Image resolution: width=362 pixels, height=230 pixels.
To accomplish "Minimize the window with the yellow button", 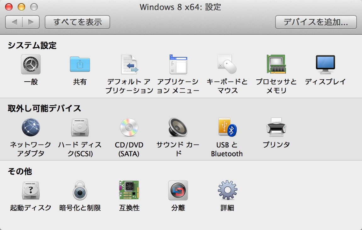I will point(21,7).
